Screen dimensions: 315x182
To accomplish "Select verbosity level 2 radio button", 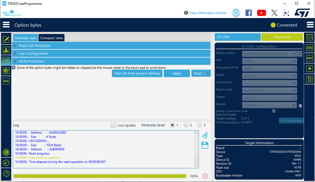I will point(186,125).
